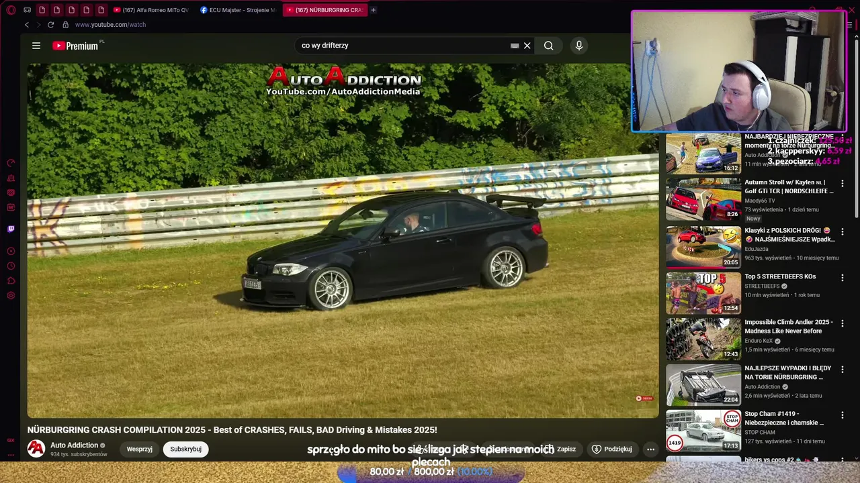Open the YouTube hamburger guide menu
The width and height of the screenshot is (860, 483).
point(36,46)
